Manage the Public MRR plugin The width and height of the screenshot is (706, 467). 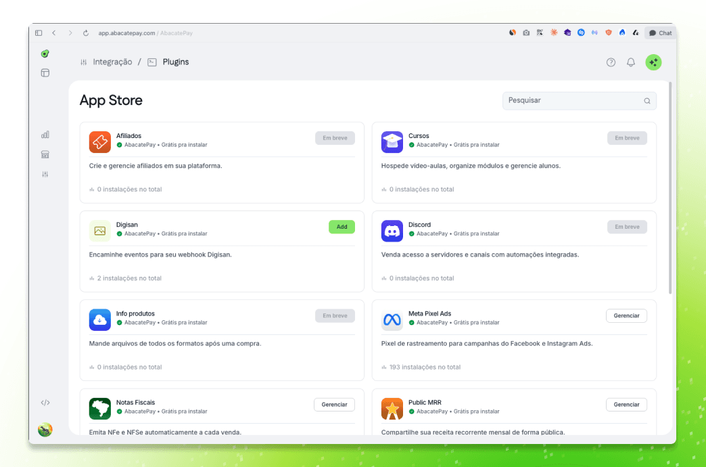[626, 404]
